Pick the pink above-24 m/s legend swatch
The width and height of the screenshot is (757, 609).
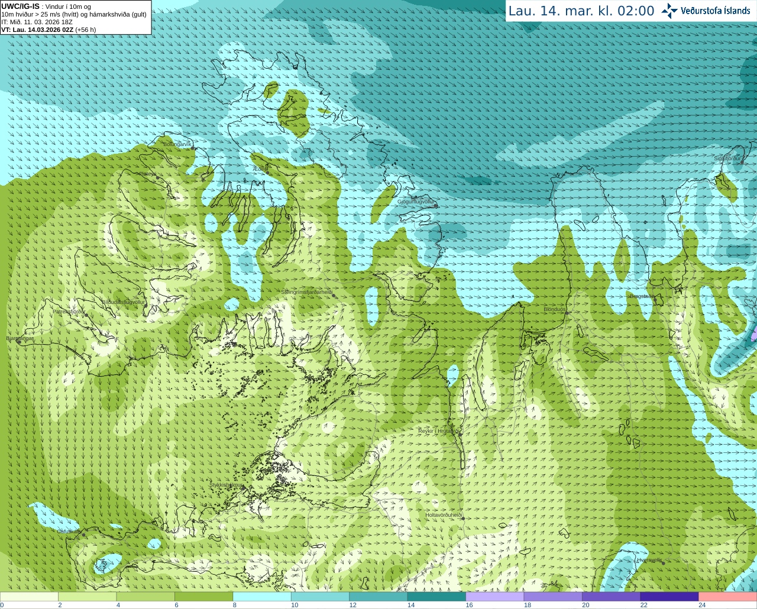point(728,597)
